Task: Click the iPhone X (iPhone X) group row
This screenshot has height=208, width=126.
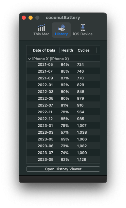Action: [x=63, y=59]
